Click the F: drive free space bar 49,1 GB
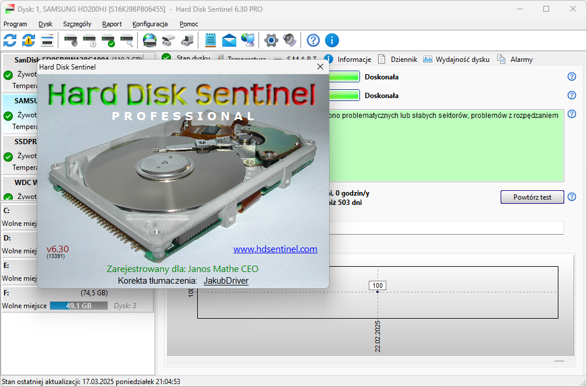The width and height of the screenshot is (587, 387). 79,306
